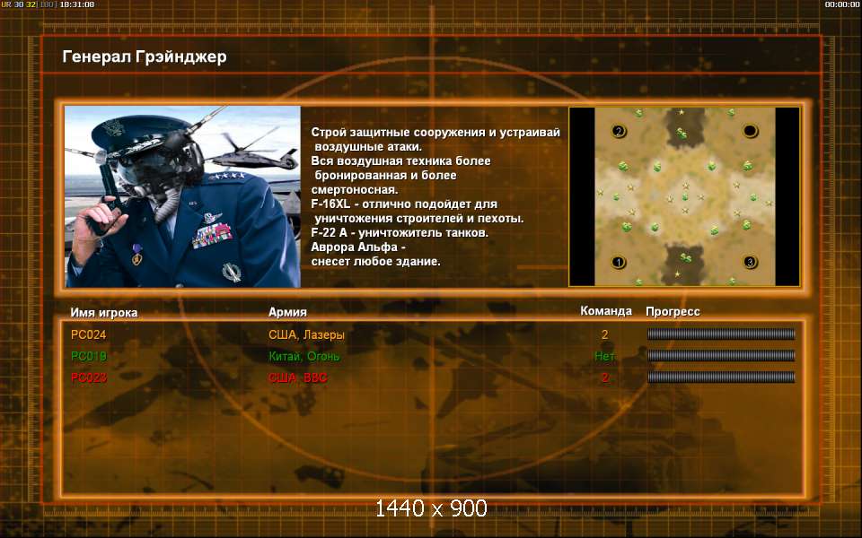Click the "Имя игрока" column header

pyautogui.click(x=104, y=312)
